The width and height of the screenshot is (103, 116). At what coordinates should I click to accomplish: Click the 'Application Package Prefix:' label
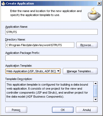click(23, 53)
